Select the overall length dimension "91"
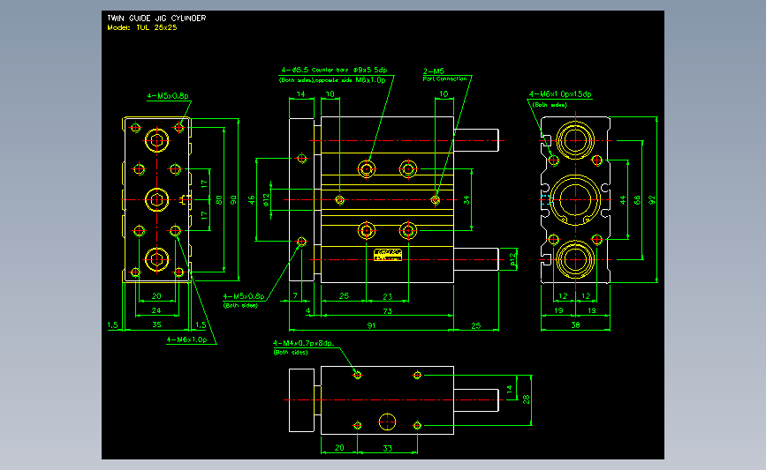766x470 pixels. point(372,325)
